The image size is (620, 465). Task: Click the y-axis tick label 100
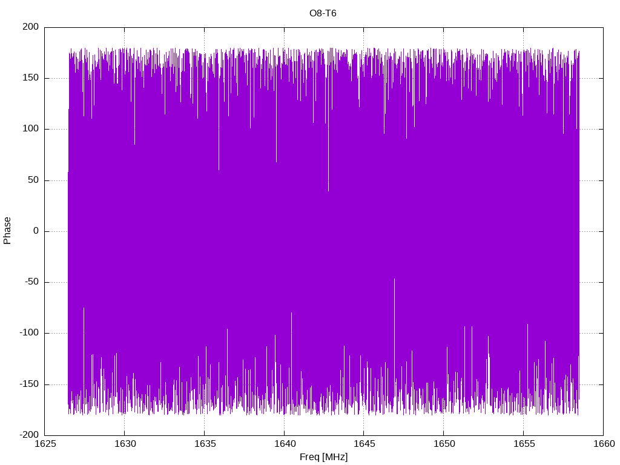coord(31,129)
